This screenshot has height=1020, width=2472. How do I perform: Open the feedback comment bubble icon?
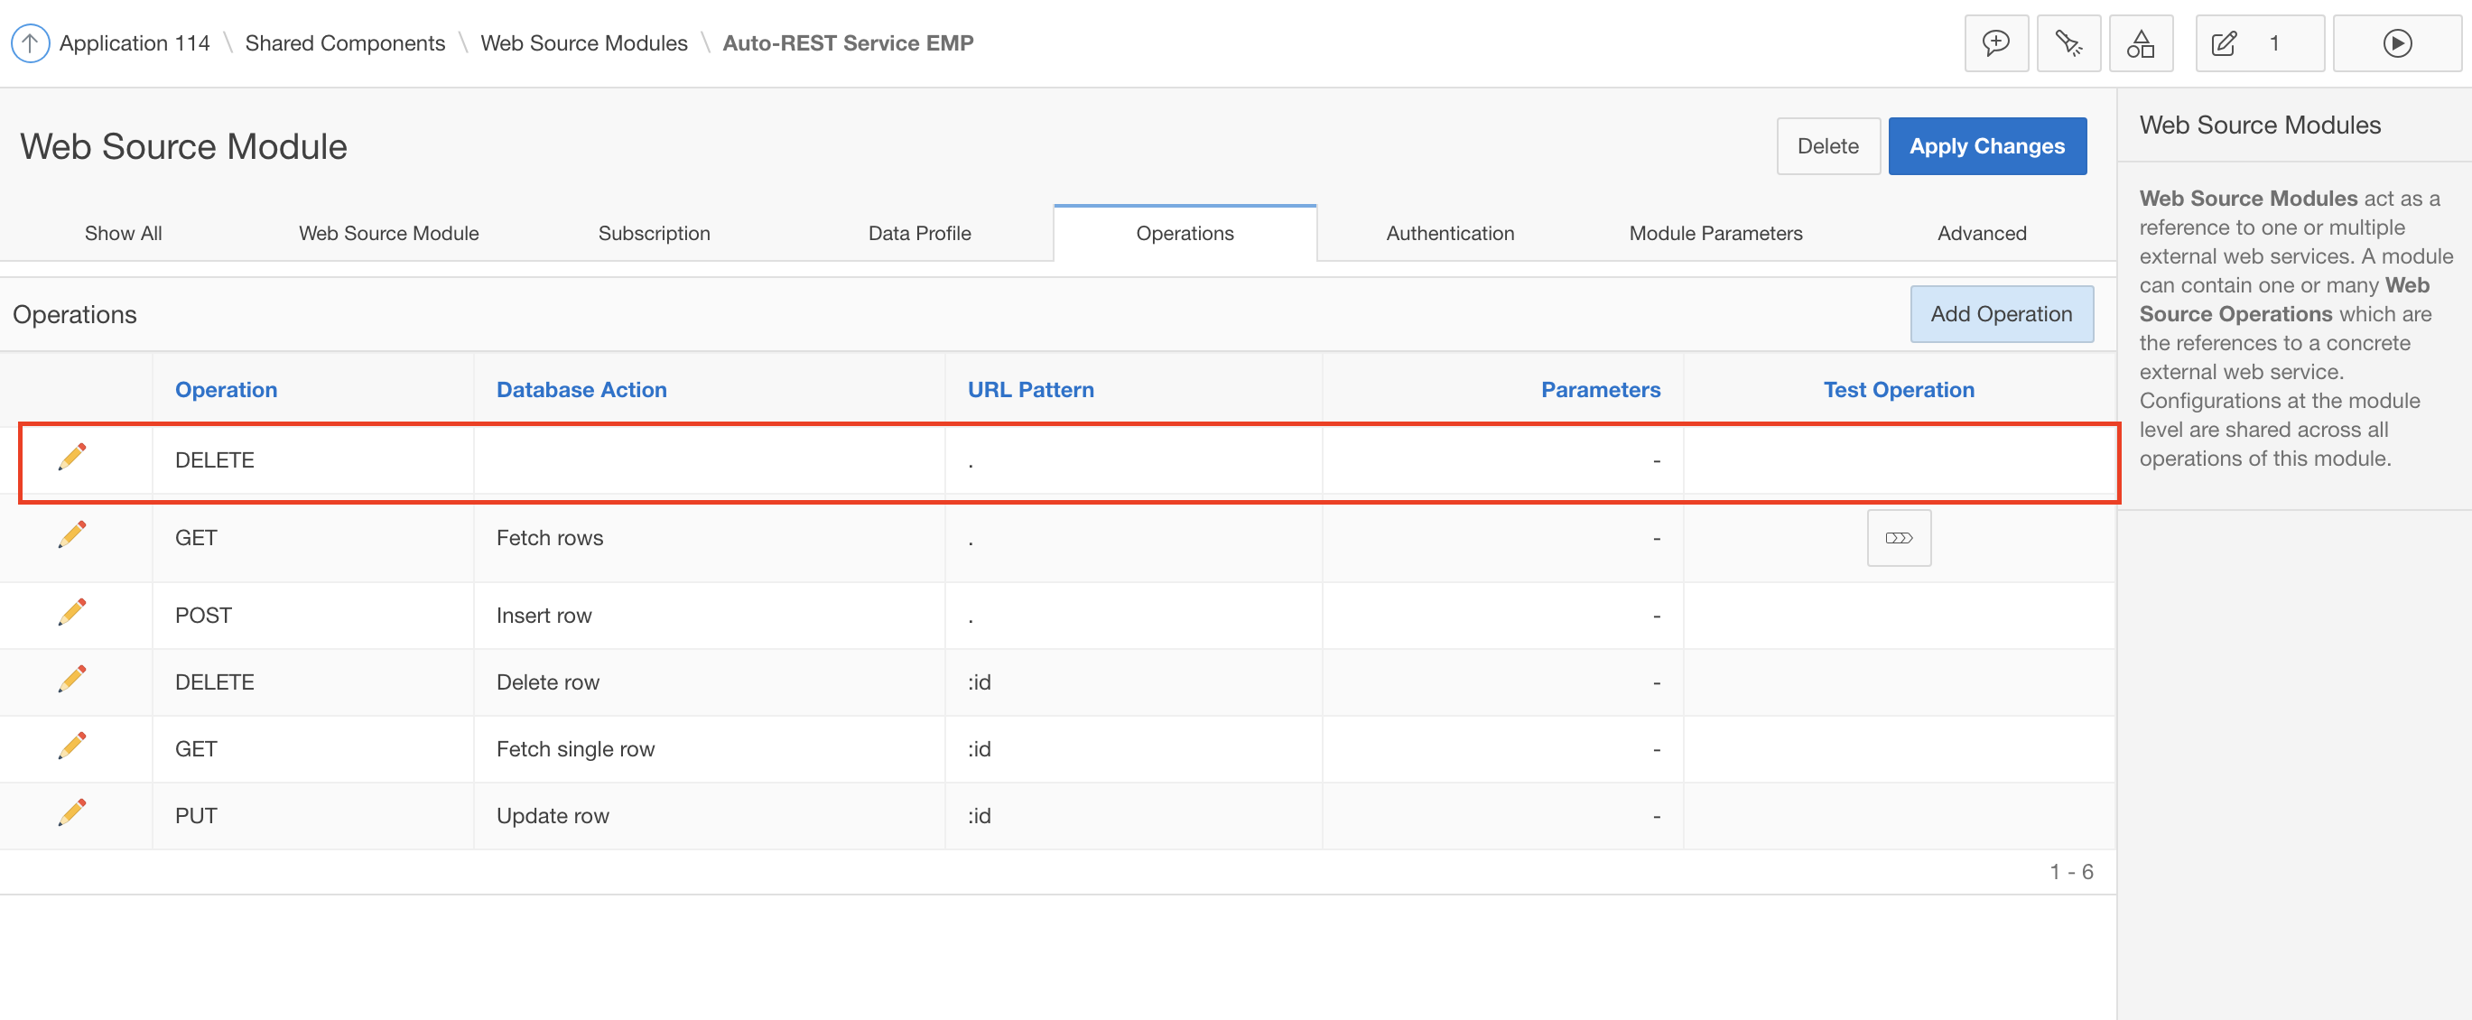coord(1996,43)
